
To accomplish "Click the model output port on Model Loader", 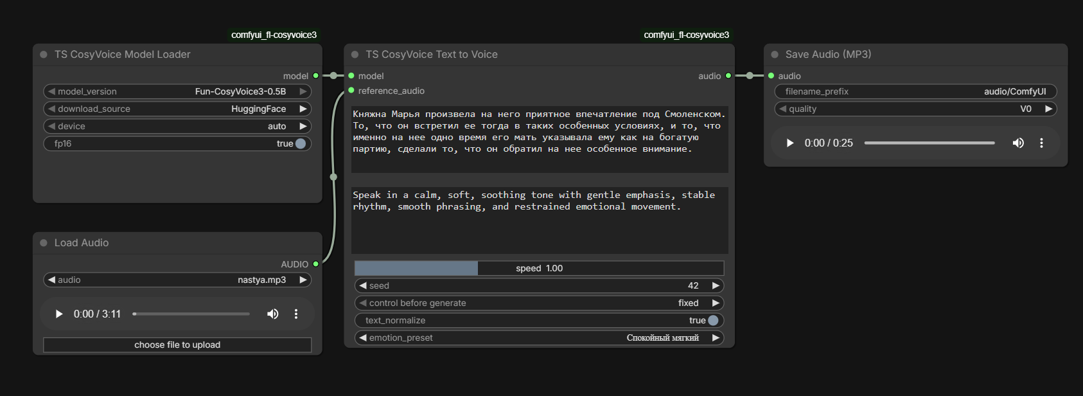I will click(x=315, y=76).
